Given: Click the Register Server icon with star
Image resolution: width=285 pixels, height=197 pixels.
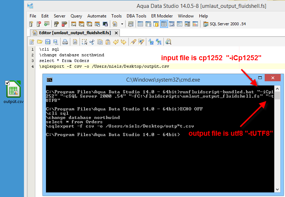Looking at the screenshot, I should (x=31, y=24).
